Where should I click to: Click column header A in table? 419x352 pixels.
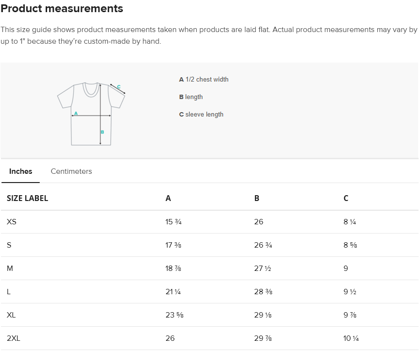(x=168, y=198)
